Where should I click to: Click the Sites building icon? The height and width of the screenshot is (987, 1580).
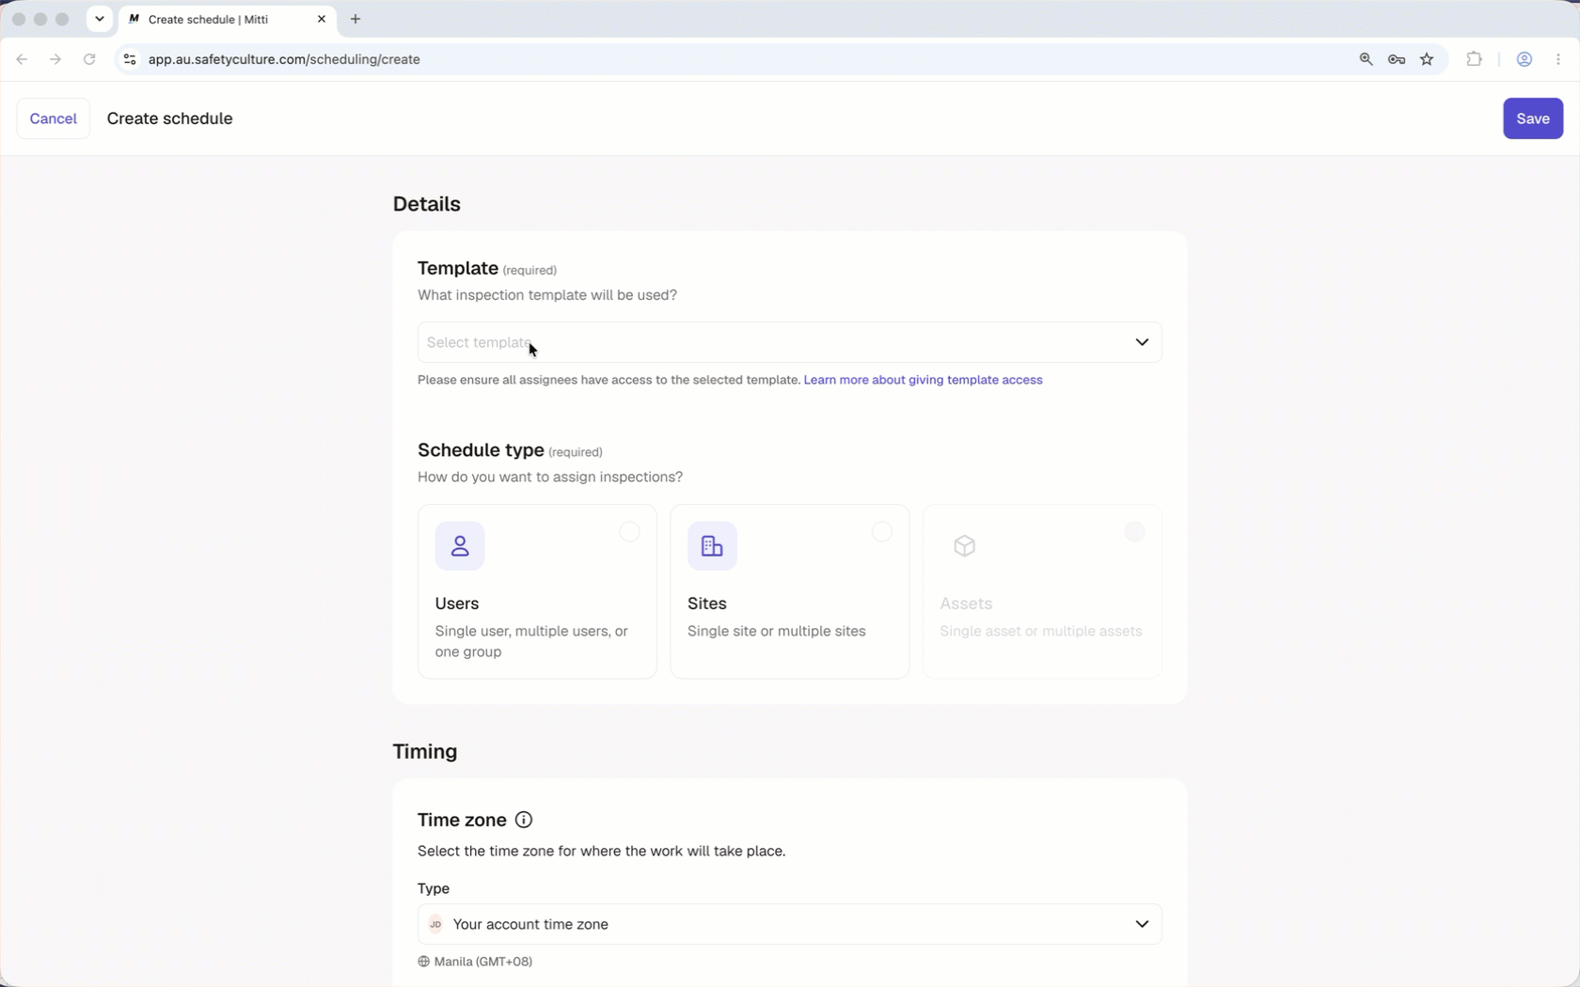coord(712,546)
